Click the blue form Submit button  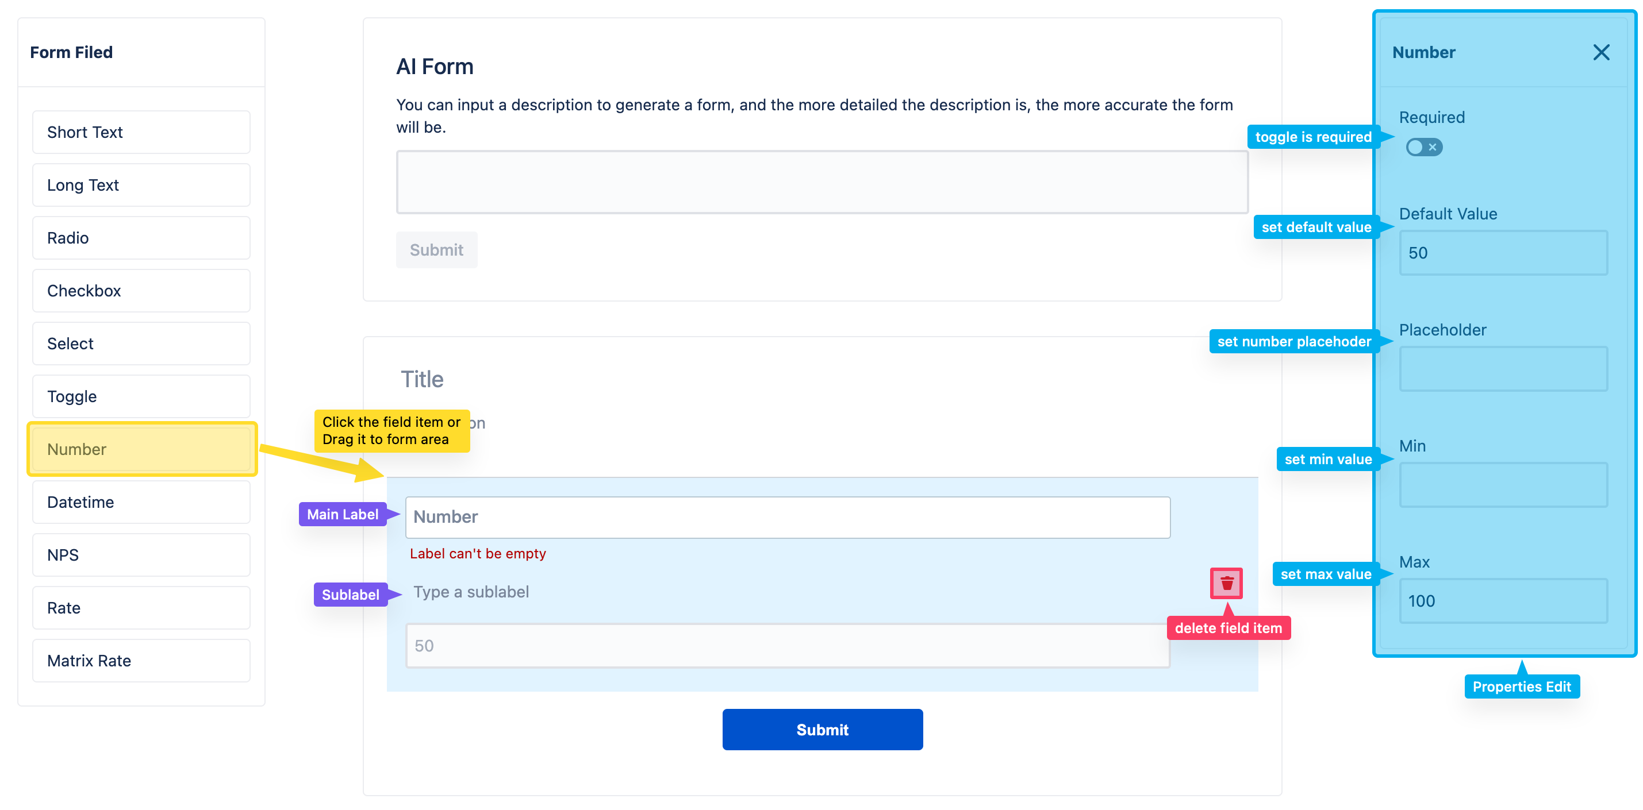click(822, 730)
